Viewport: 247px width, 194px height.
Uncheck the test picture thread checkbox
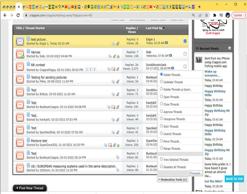coord(185,41)
